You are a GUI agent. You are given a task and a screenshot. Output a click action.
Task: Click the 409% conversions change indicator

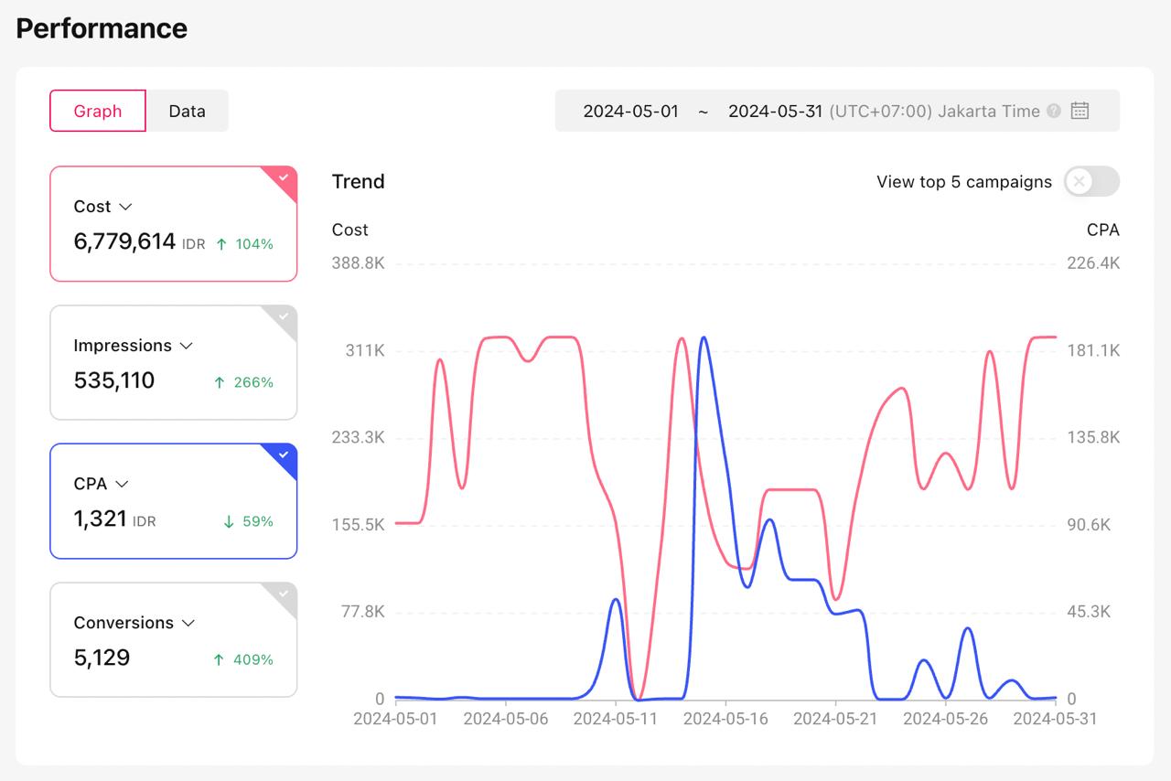[252, 659]
